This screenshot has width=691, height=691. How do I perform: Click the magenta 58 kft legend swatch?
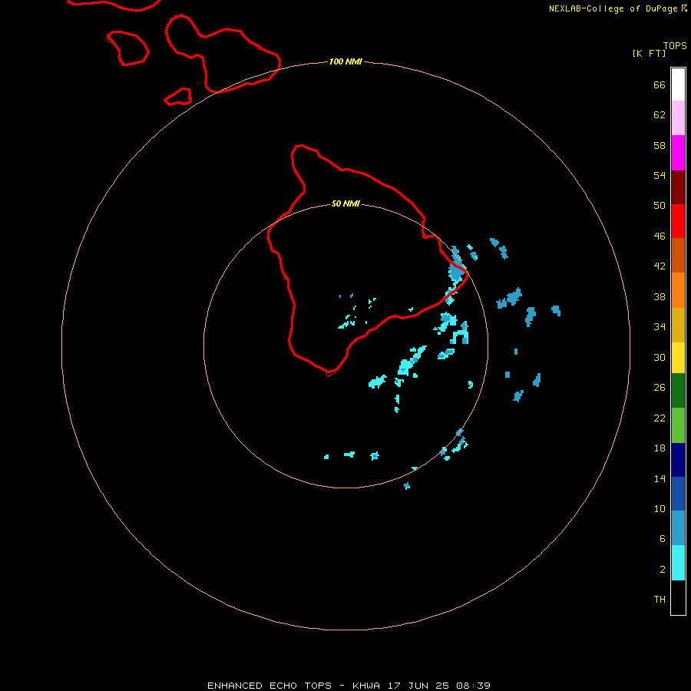(678, 153)
